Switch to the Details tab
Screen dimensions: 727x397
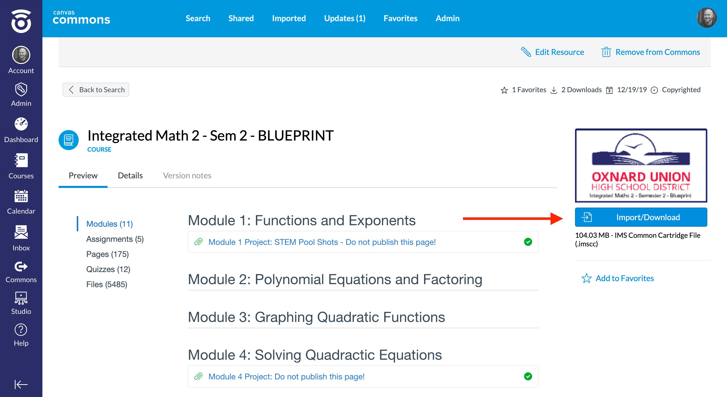click(x=130, y=175)
